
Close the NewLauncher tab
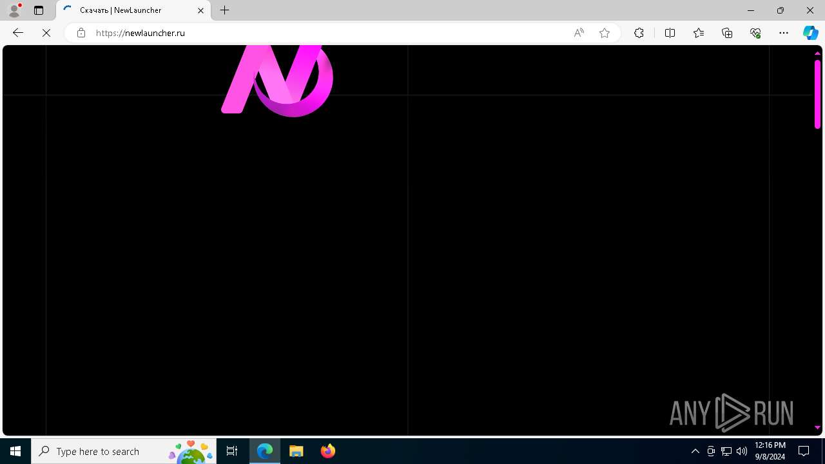click(200, 10)
